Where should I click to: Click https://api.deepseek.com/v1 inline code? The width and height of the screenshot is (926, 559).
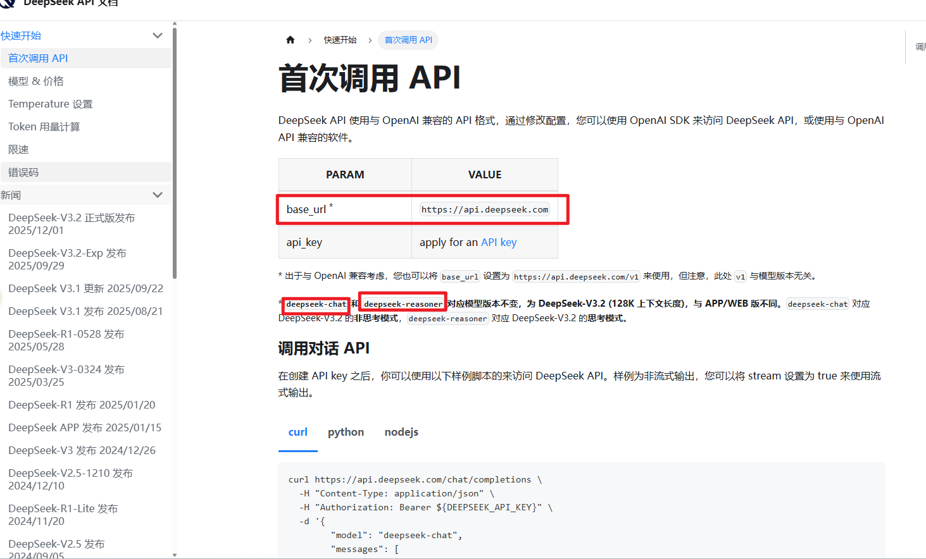(x=576, y=276)
